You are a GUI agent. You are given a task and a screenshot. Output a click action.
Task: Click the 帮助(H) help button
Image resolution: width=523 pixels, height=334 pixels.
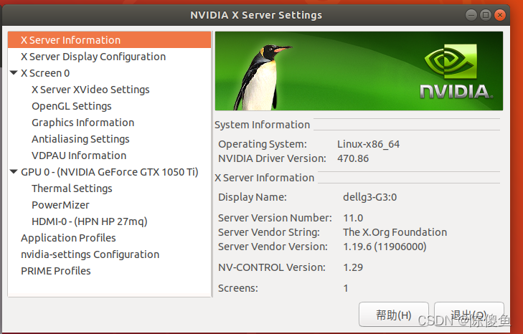(x=394, y=315)
